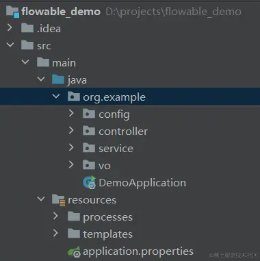Expand the controller package arrow
This screenshot has height=261, width=260.
pyautogui.click(x=71, y=130)
